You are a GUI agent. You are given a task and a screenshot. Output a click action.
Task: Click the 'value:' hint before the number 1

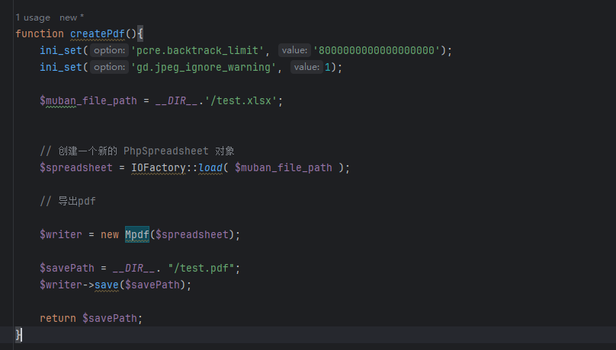point(306,68)
